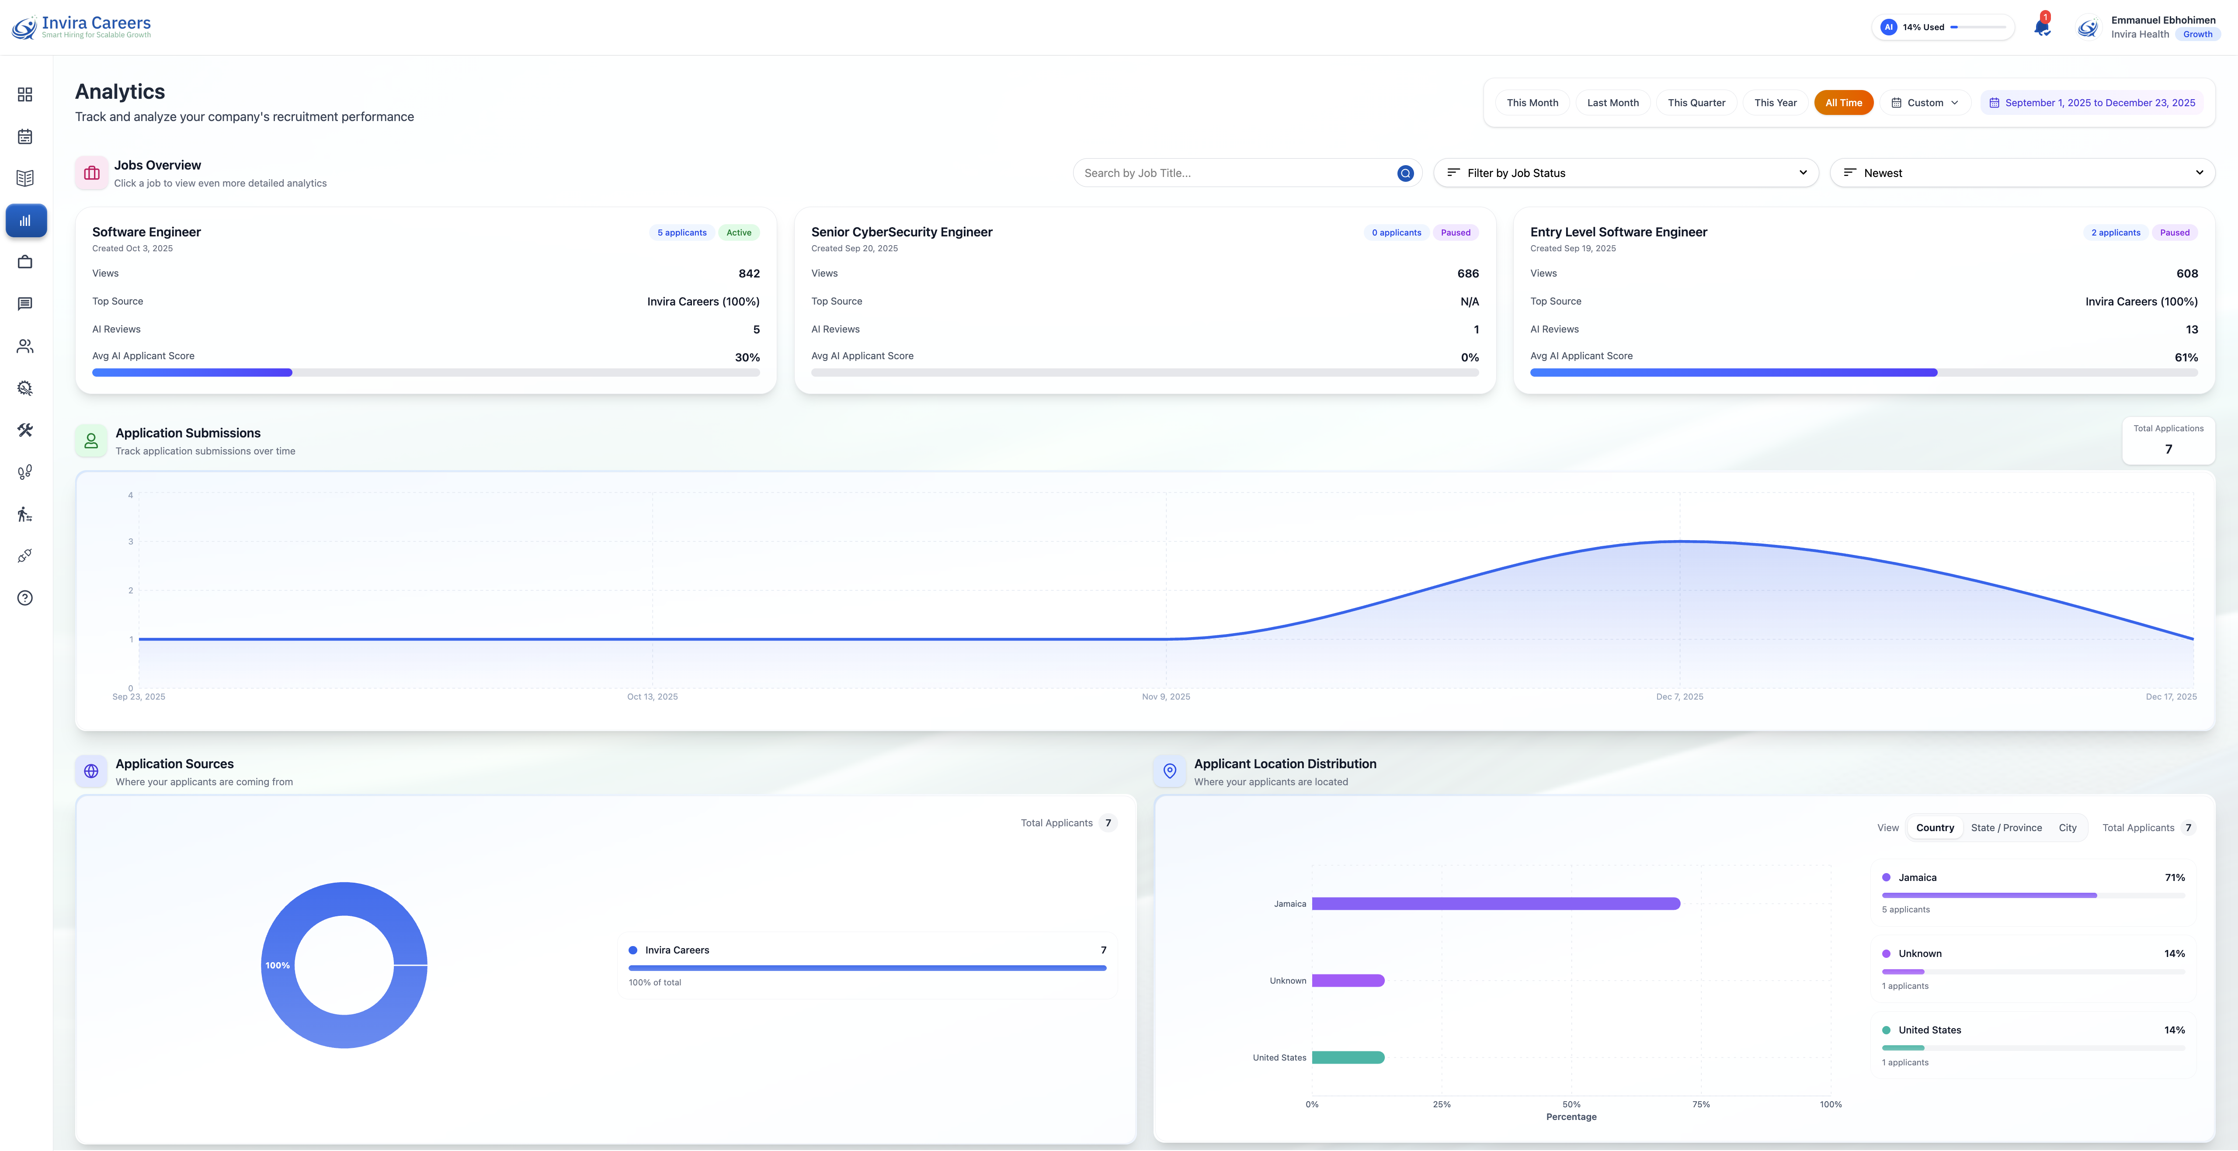Expand the Newest sort dropdown

coord(2022,173)
